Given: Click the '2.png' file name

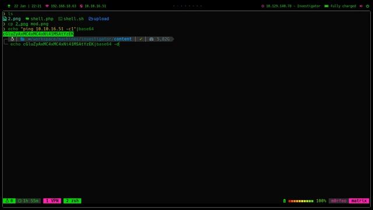Looking at the screenshot, I should tap(14, 19).
